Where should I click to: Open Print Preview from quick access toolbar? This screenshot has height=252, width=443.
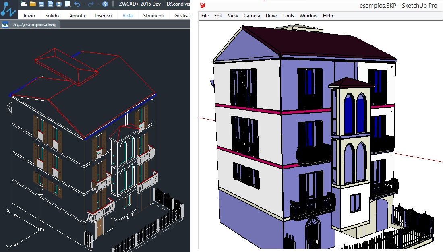point(67,4)
